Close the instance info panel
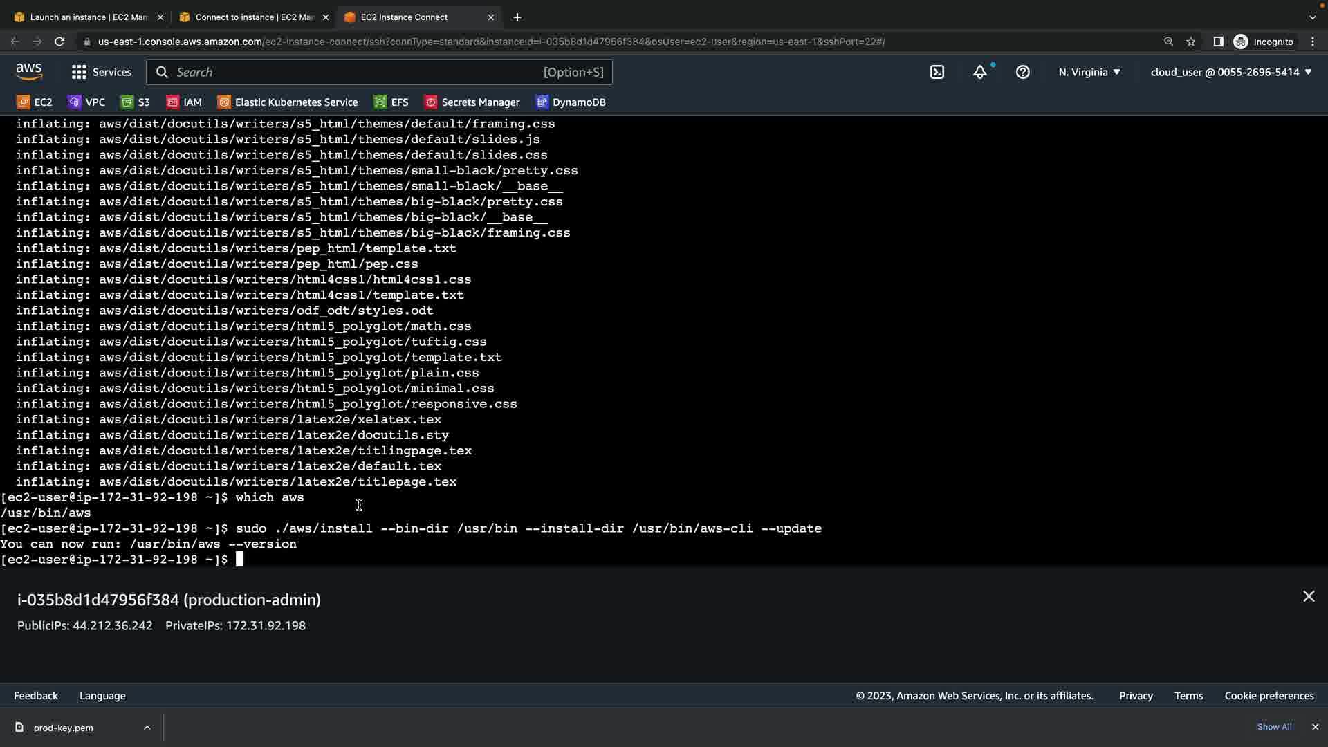The width and height of the screenshot is (1328, 747). point(1309,596)
